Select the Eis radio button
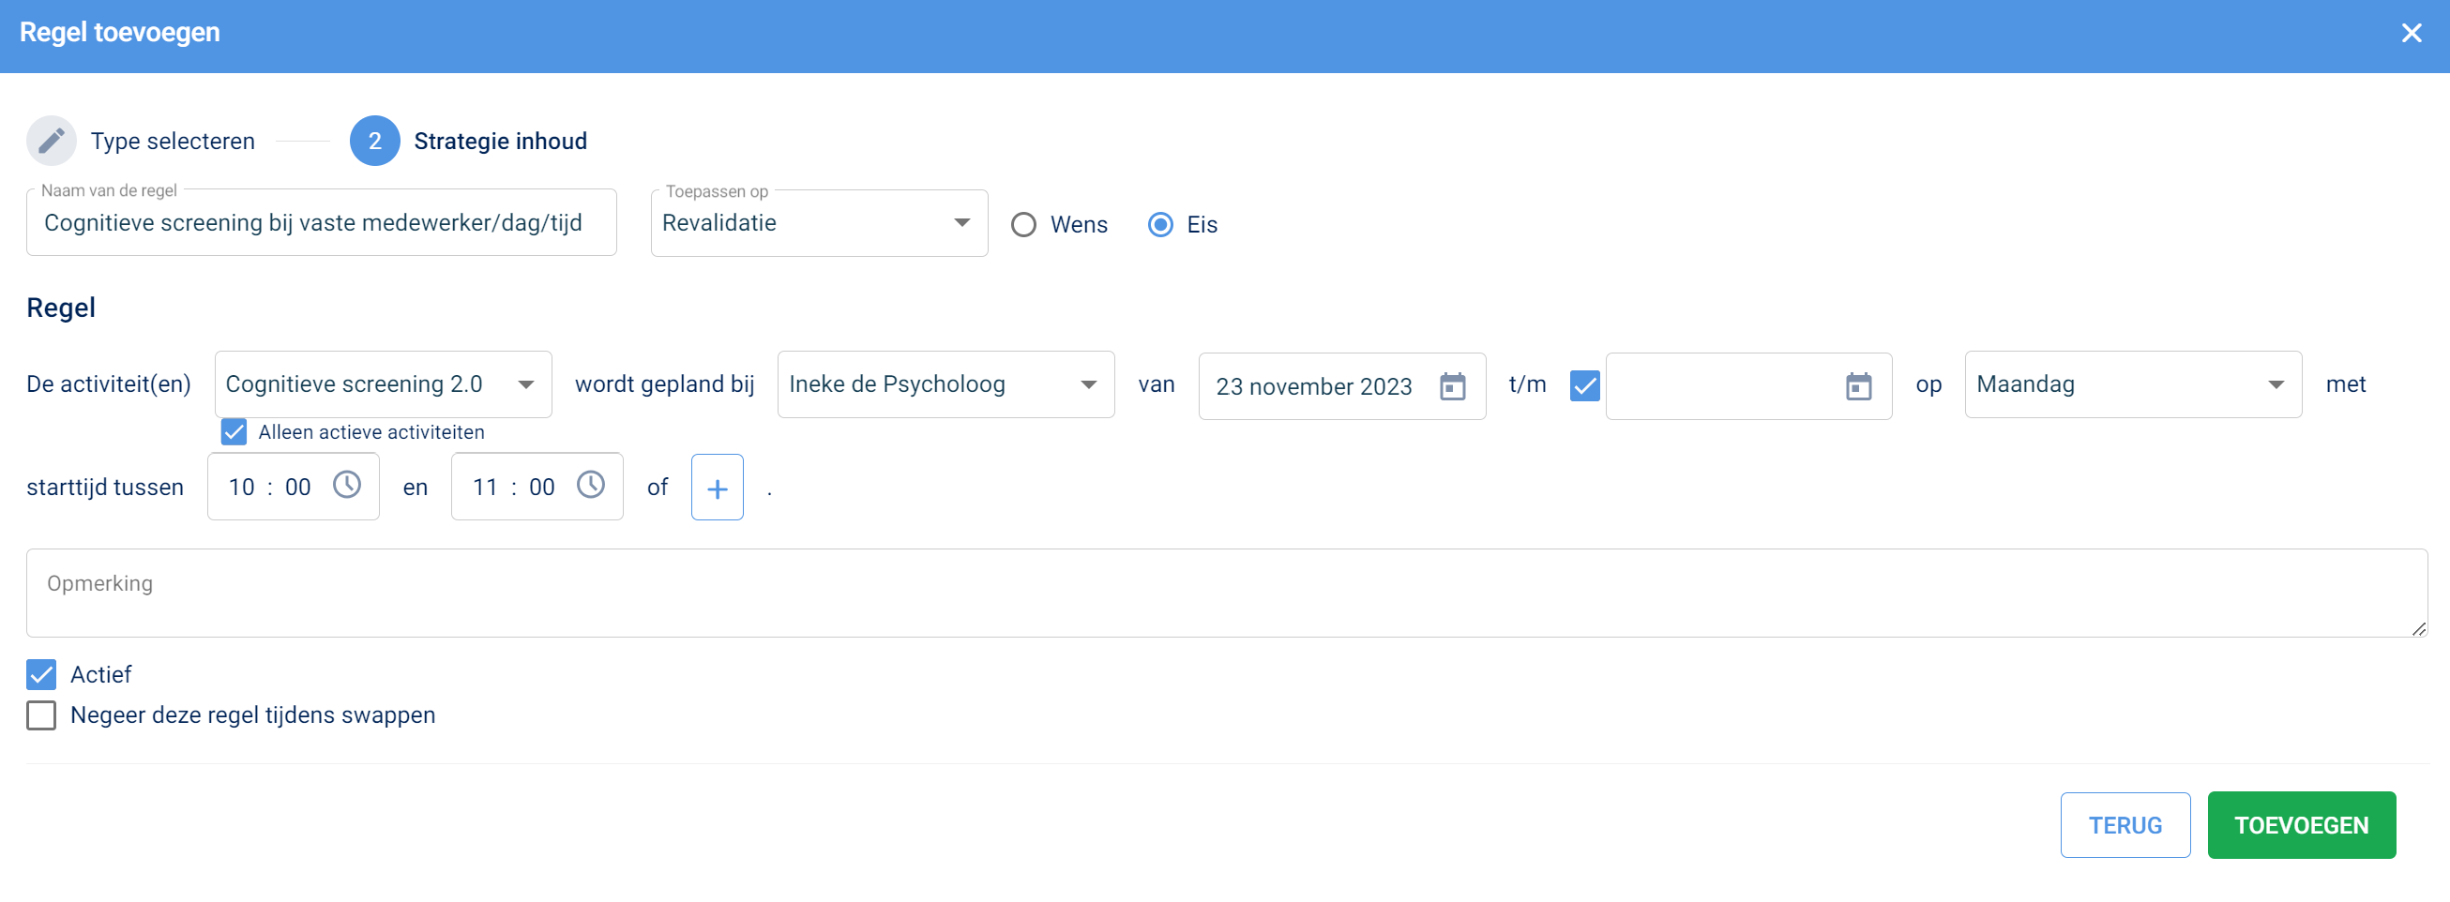This screenshot has width=2450, height=902. (x=1159, y=224)
